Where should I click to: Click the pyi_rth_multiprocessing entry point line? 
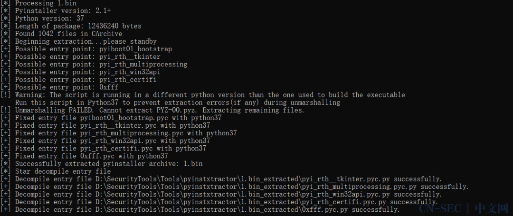(x=94, y=65)
